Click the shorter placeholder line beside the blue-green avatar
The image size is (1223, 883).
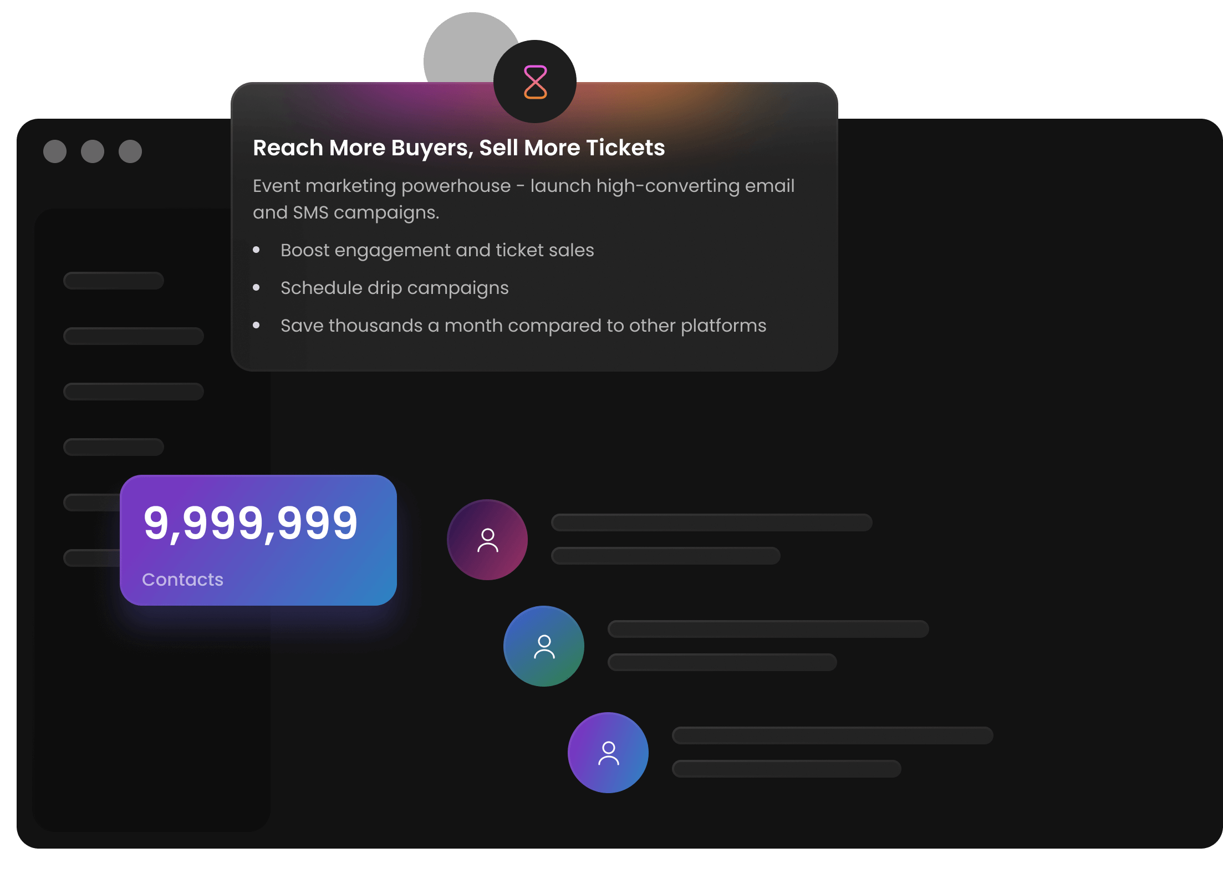722,662
